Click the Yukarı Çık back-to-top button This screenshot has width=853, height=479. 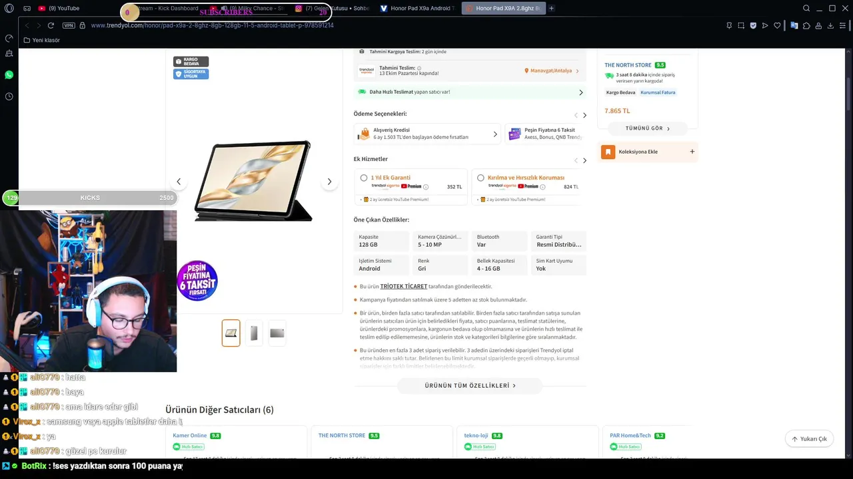click(x=809, y=439)
